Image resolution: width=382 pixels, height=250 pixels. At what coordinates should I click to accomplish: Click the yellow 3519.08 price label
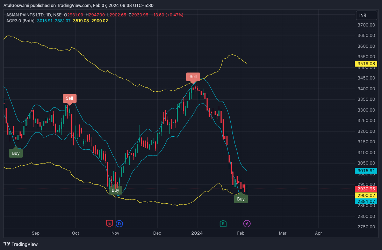coord(366,64)
